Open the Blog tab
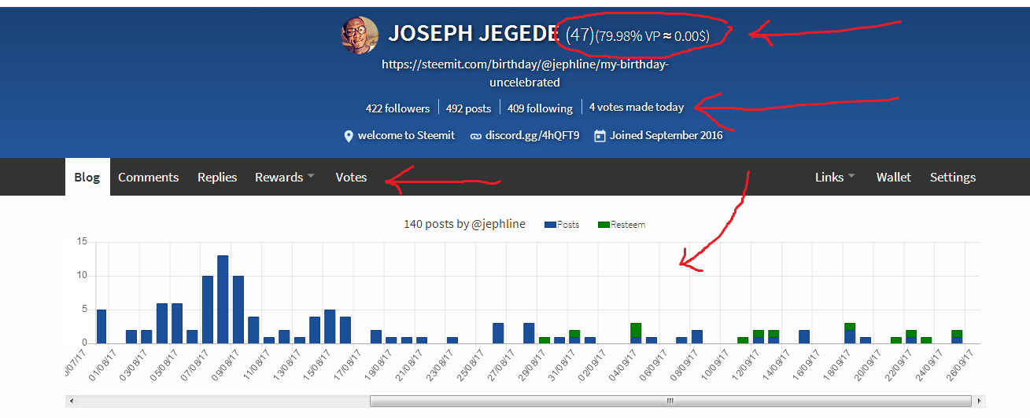 click(x=87, y=177)
